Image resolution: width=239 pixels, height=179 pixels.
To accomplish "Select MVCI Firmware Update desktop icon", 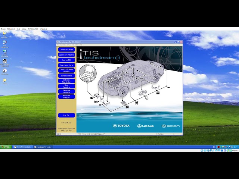I will pos(5,63).
